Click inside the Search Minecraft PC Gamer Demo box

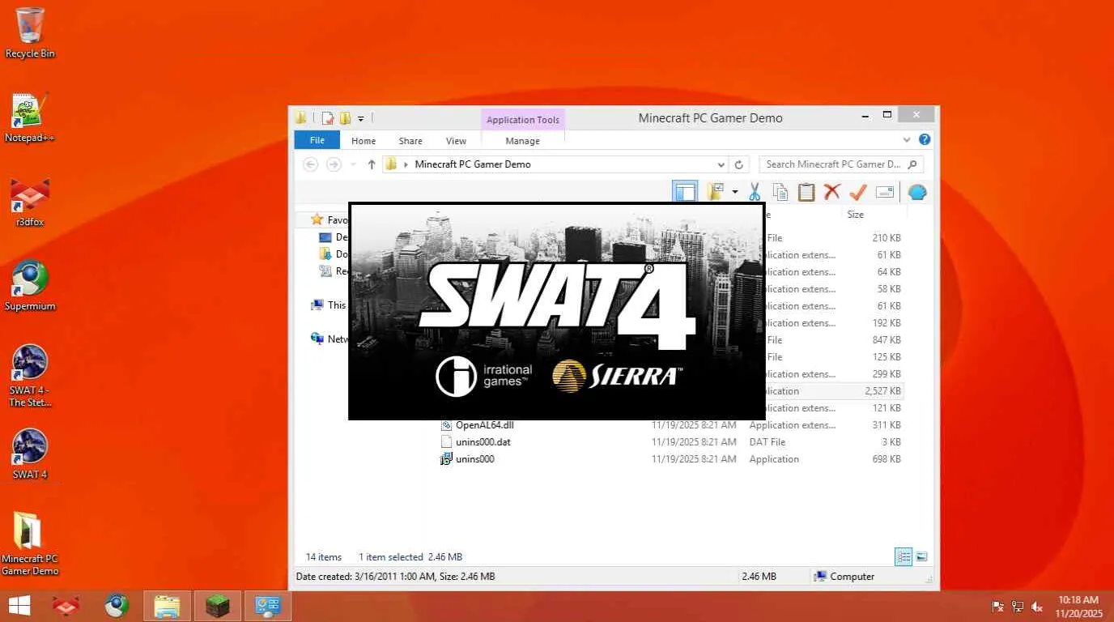[x=840, y=164]
